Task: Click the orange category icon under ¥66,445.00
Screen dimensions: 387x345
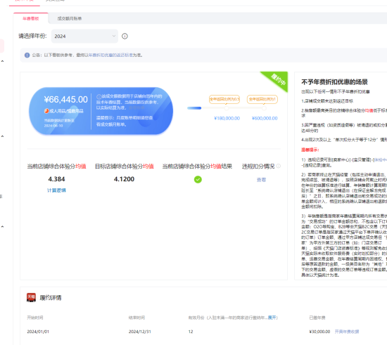Action: point(46,111)
